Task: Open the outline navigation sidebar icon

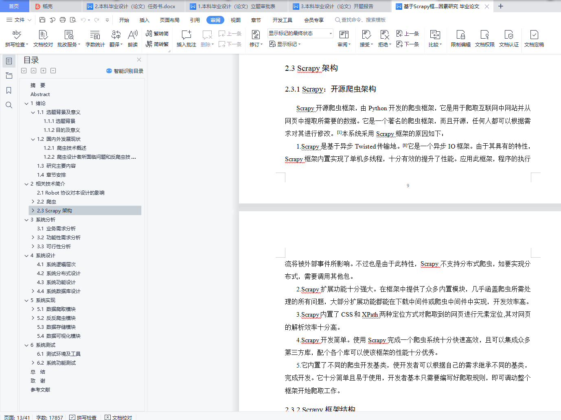Action: click(9, 61)
